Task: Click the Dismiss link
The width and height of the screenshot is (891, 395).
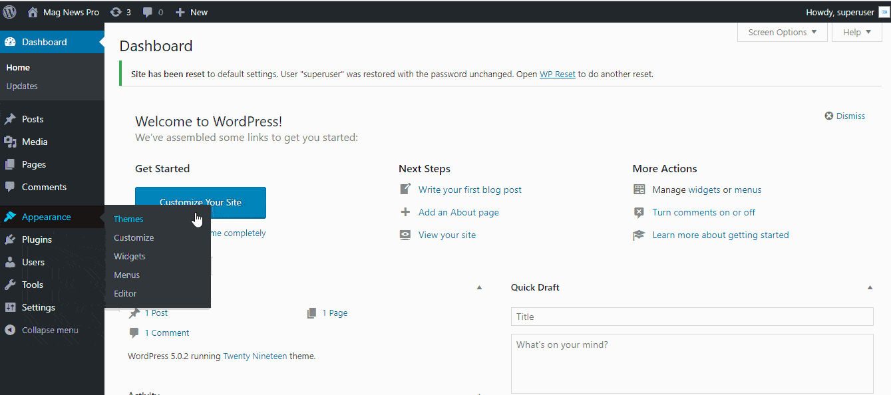Action: tap(850, 116)
